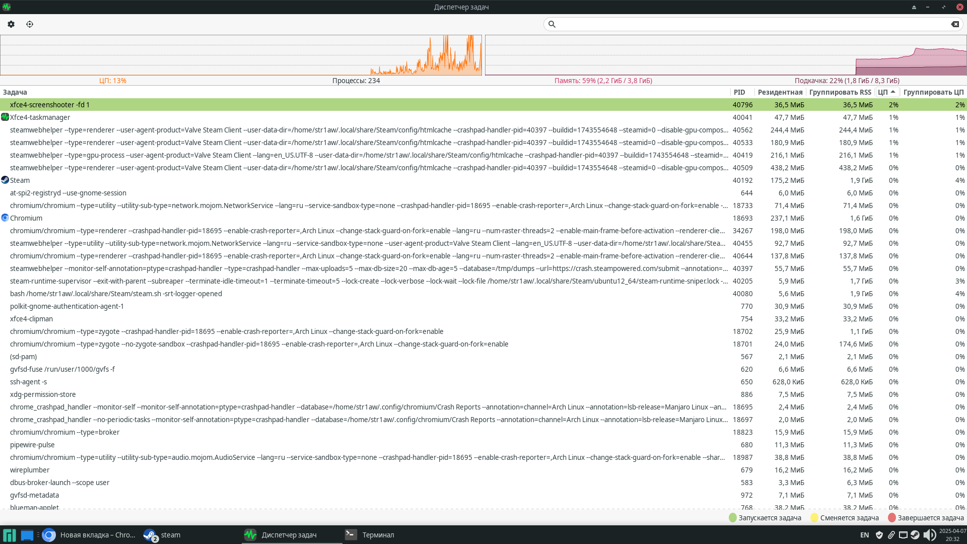
Task: Click the show desktop icon in the taskbar
Action: [x=27, y=535]
